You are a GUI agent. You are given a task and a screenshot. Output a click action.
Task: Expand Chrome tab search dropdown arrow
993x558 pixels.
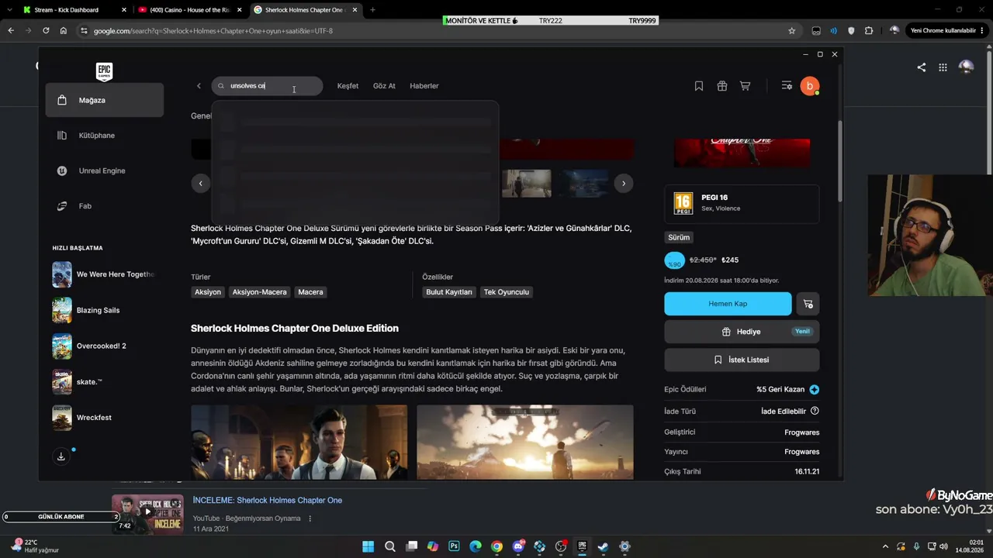[9, 10]
